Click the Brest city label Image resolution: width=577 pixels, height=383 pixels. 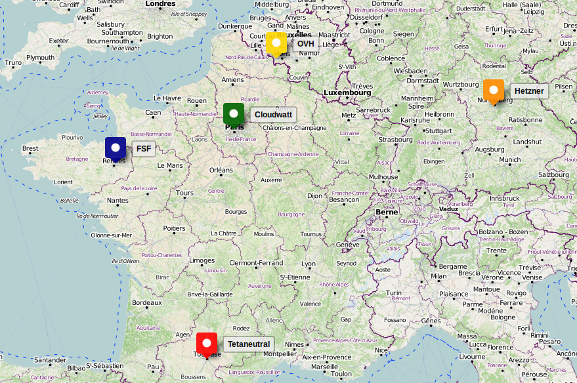point(30,148)
